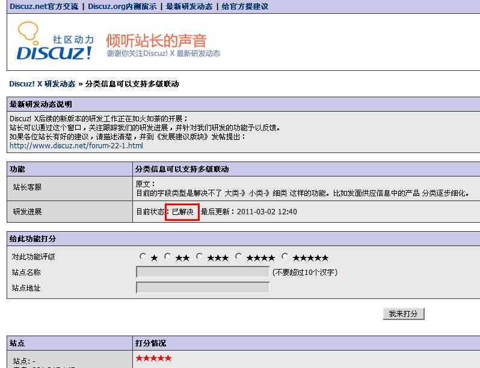Open the Discuz.org内测演示 link
The image size is (480, 368).
coord(122,7)
